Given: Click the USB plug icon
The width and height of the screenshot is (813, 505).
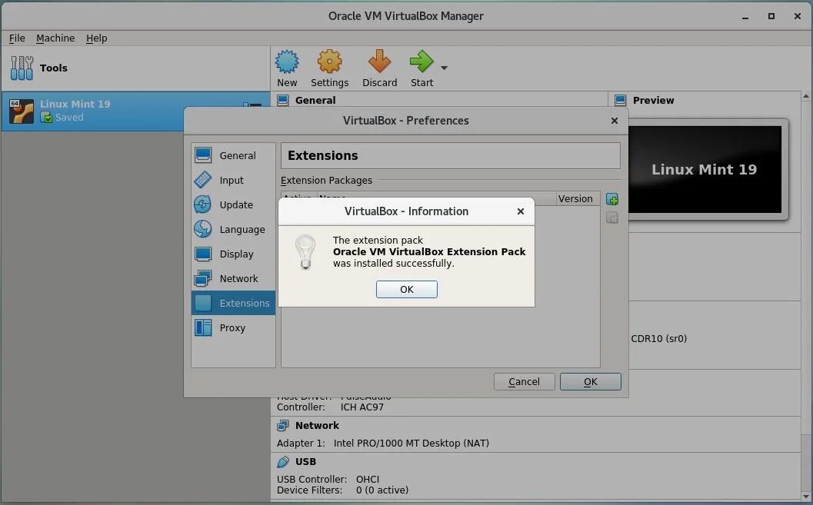Looking at the screenshot, I should 282,461.
